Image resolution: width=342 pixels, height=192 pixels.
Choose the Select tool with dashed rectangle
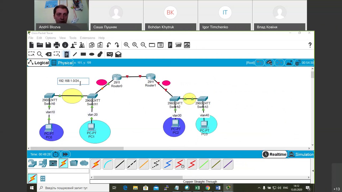(32, 54)
